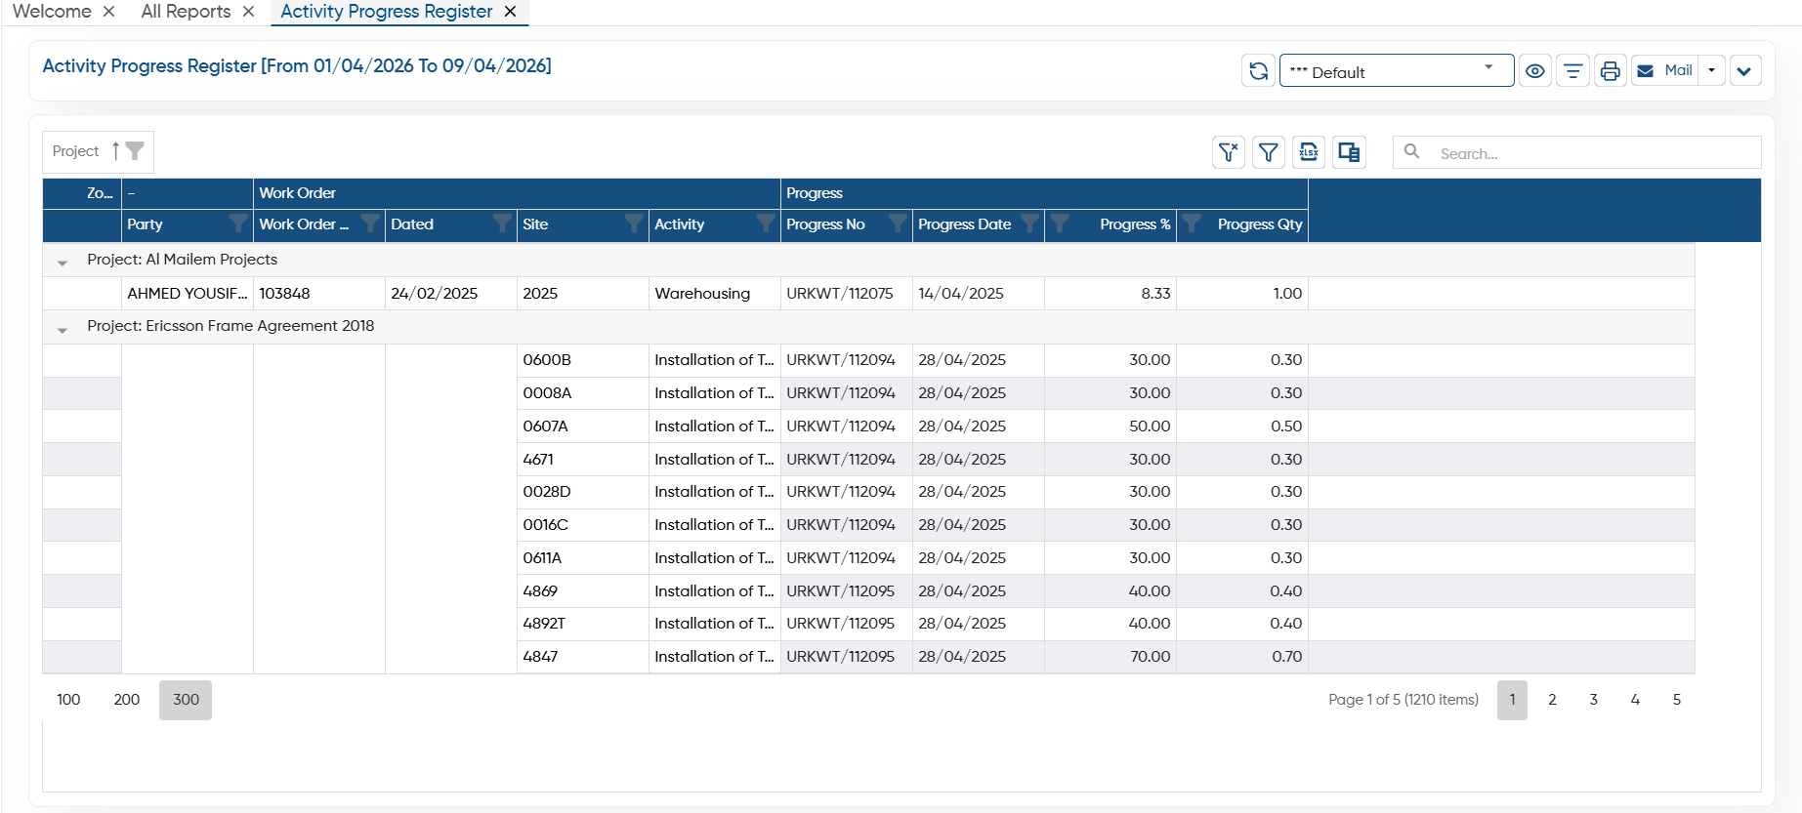
Task: Open the Mail split dropdown arrow
Action: coord(1711,70)
